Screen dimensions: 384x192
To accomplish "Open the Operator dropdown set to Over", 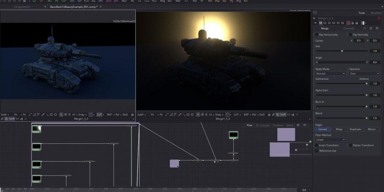I will 364,73.
